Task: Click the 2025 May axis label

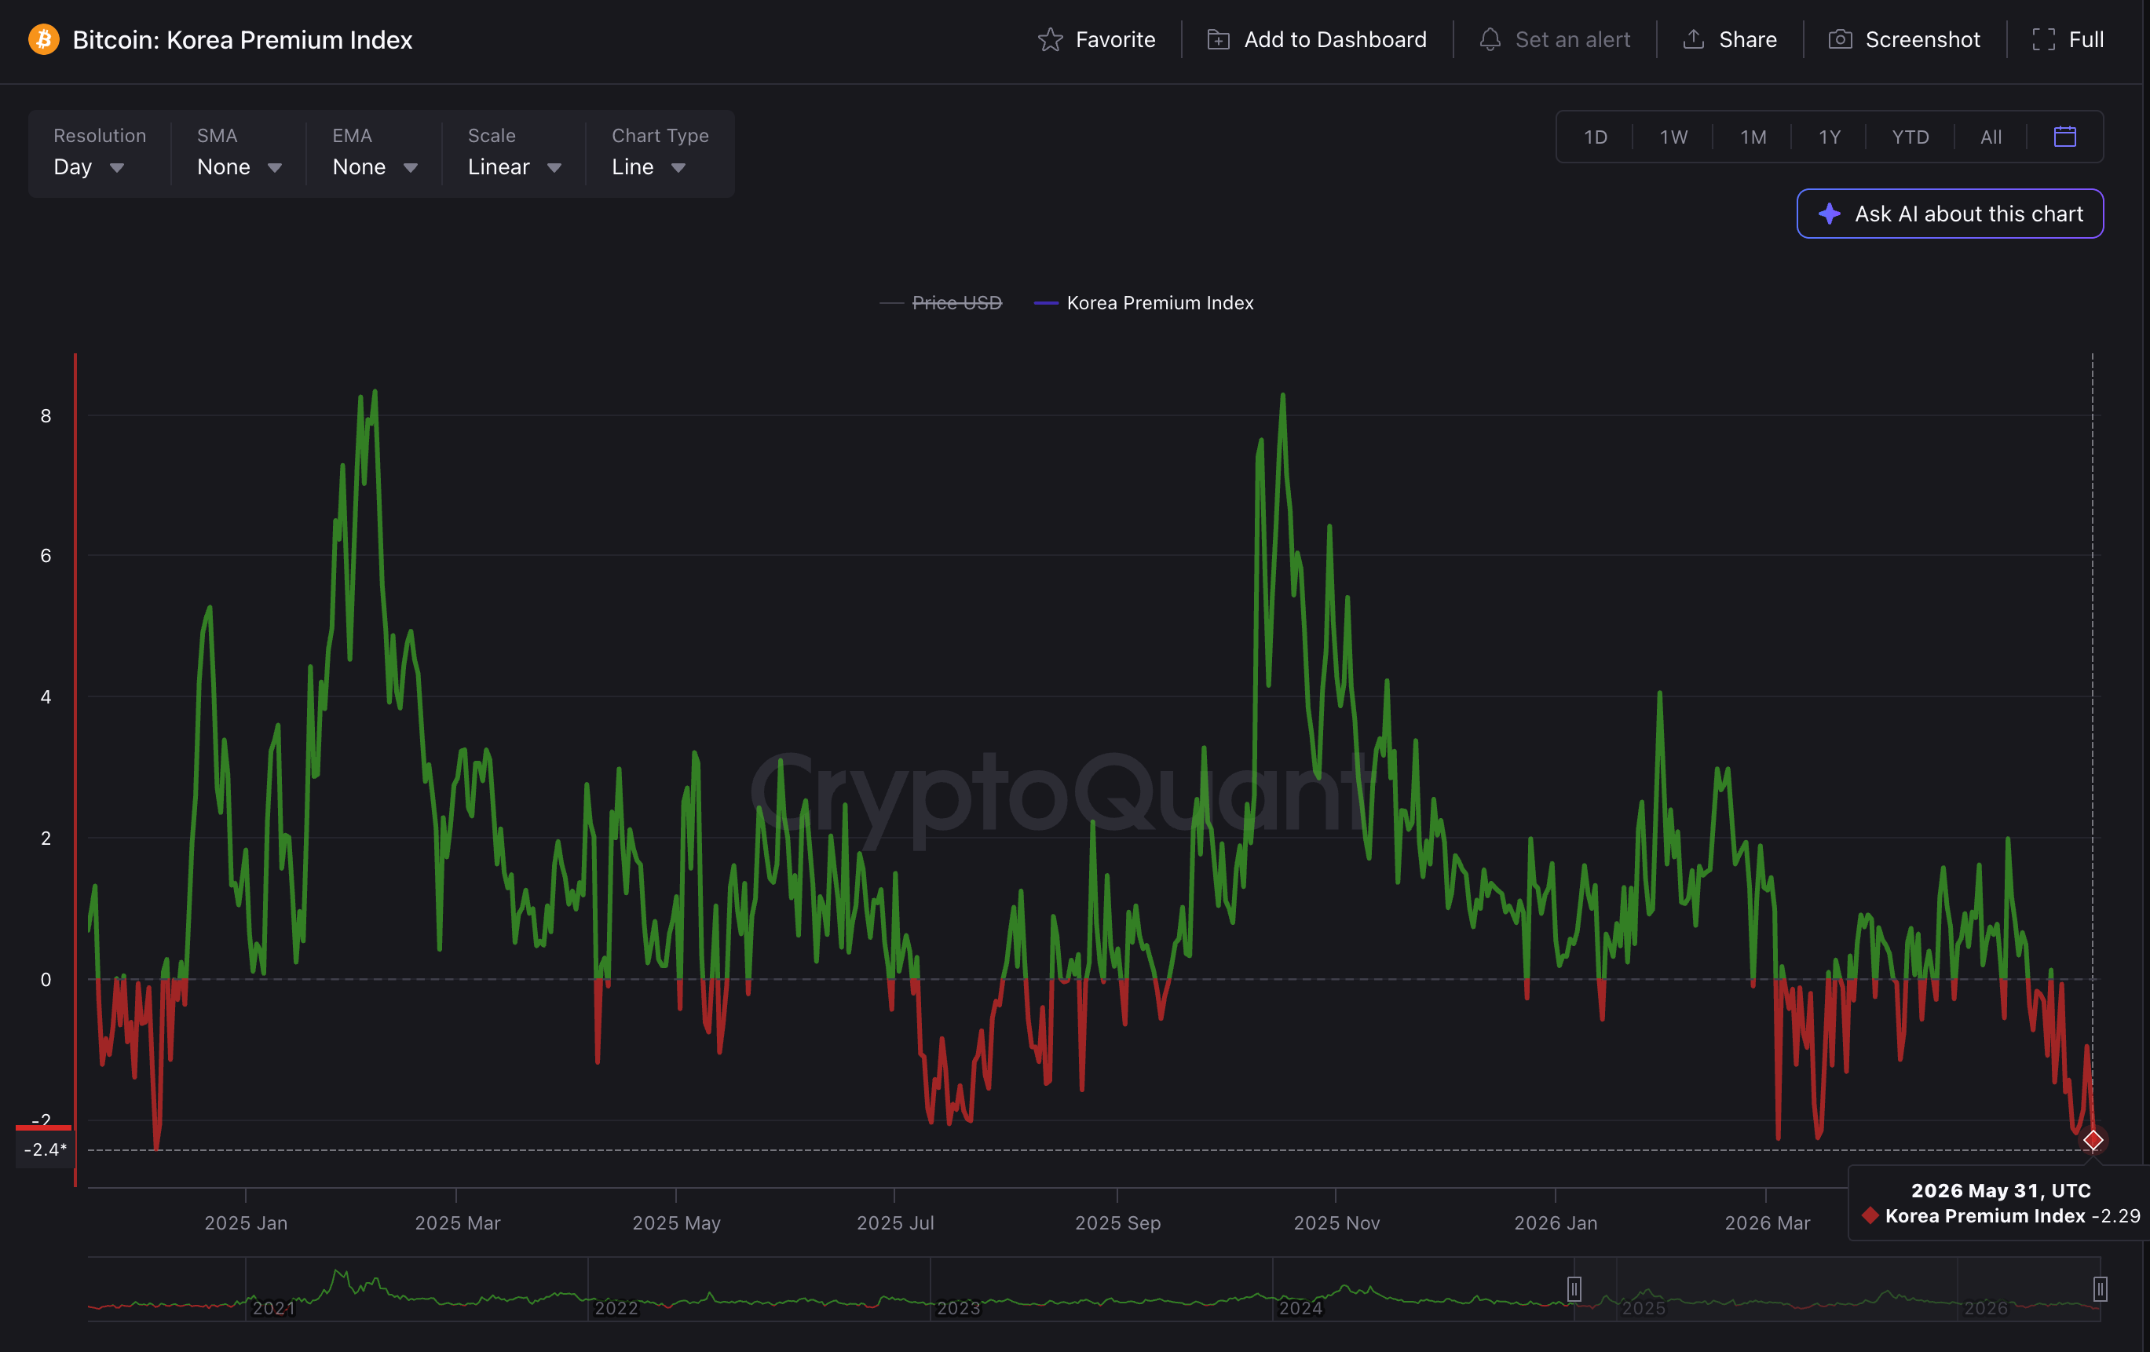Action: (676, 1222)
